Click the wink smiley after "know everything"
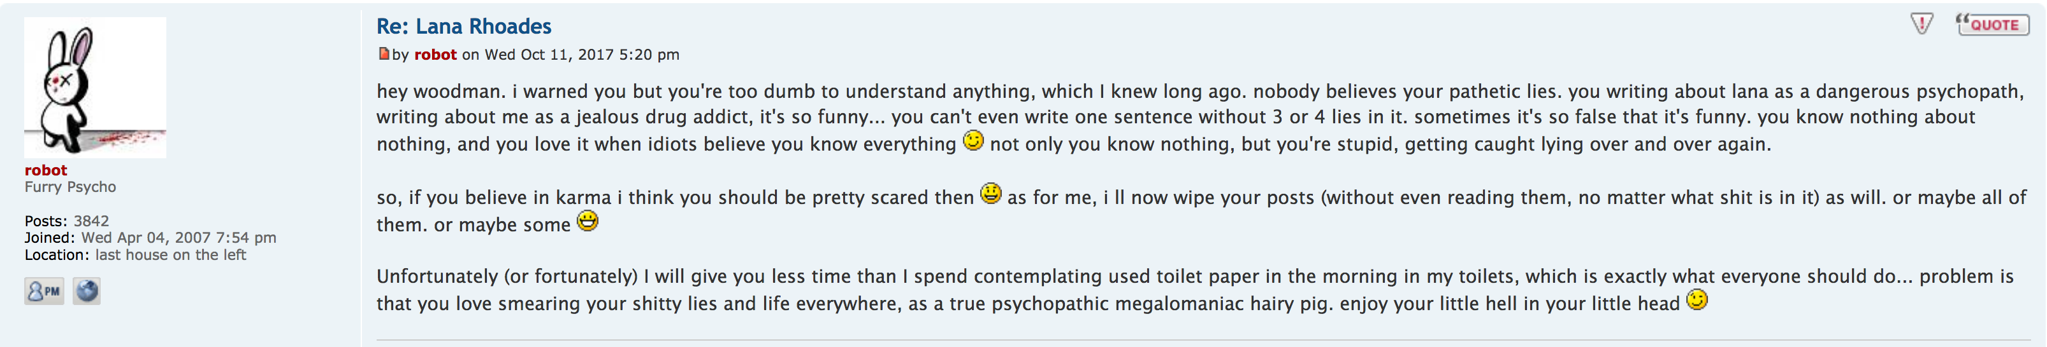The height and width of the screenshot is (347, 2047). pyautogui.click(x=973, y=141)
